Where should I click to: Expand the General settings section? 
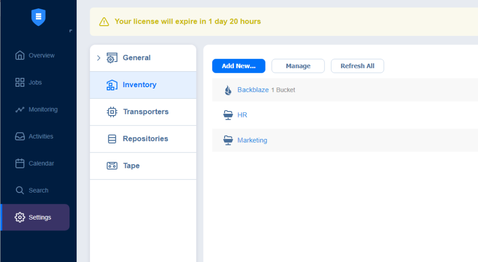[98, 58]
